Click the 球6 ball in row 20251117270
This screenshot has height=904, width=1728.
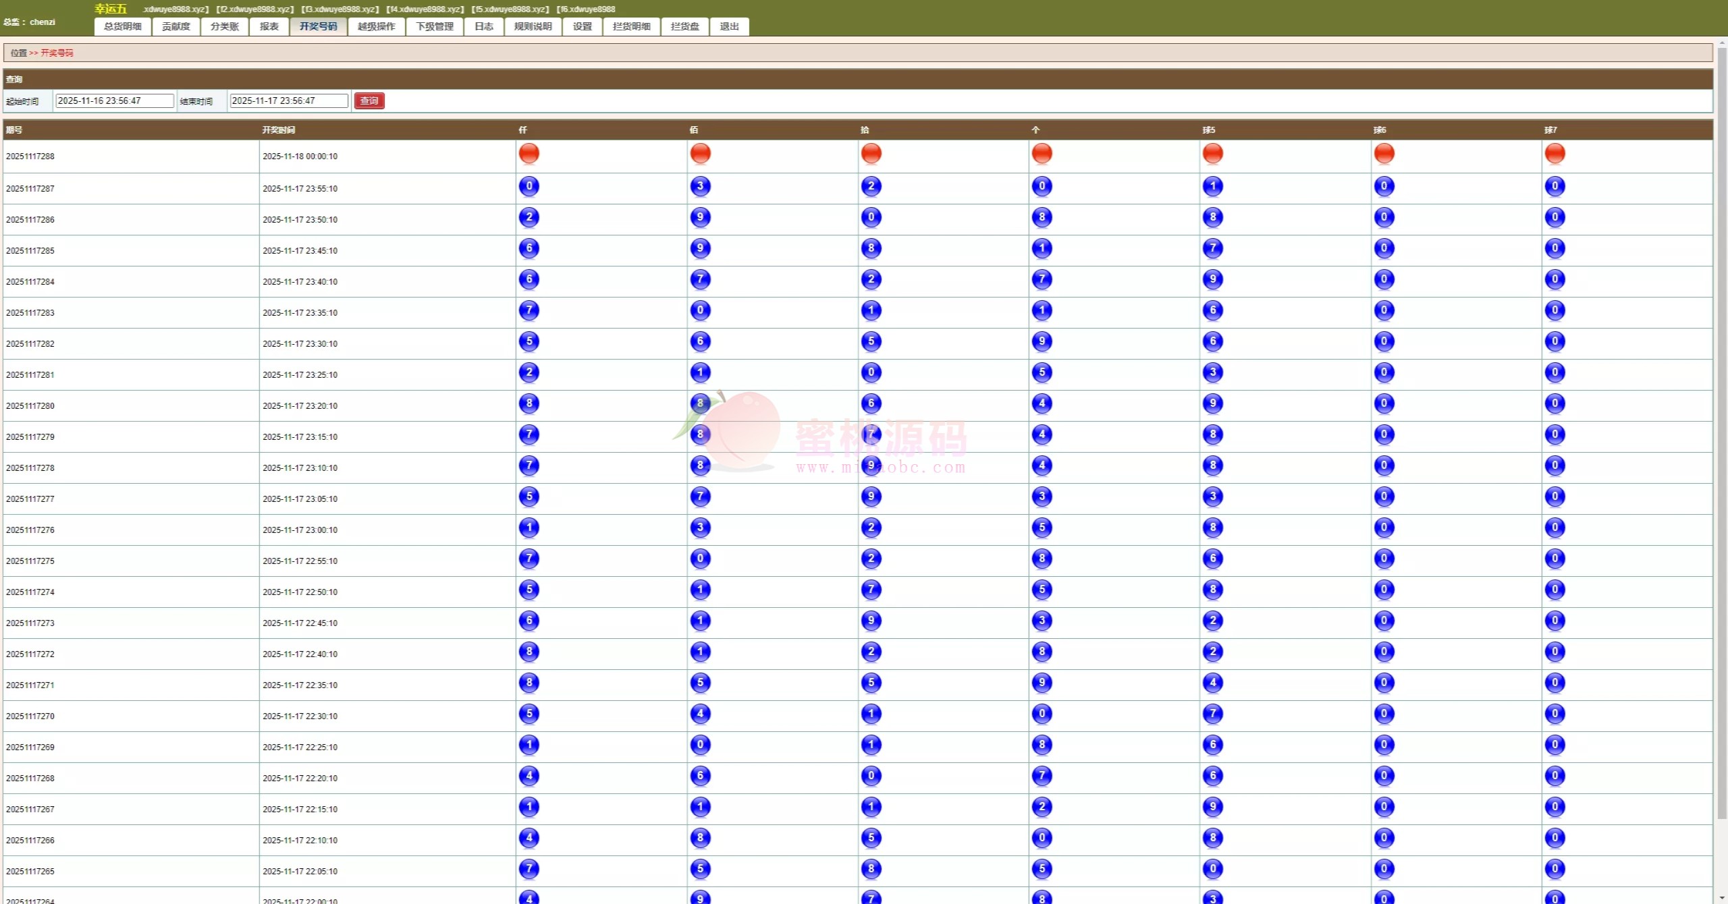click(x=1384, y=714)
